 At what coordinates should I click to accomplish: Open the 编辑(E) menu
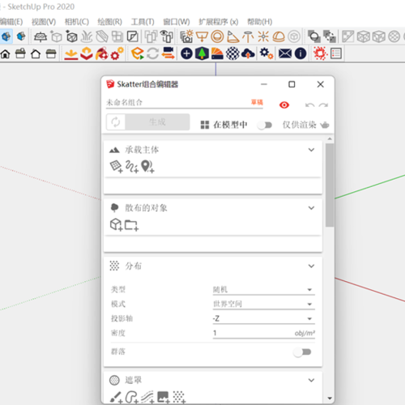[x=11, y=22]
